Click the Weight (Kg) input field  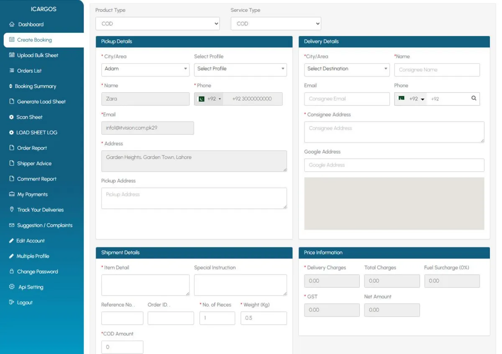tap(264, 318)
